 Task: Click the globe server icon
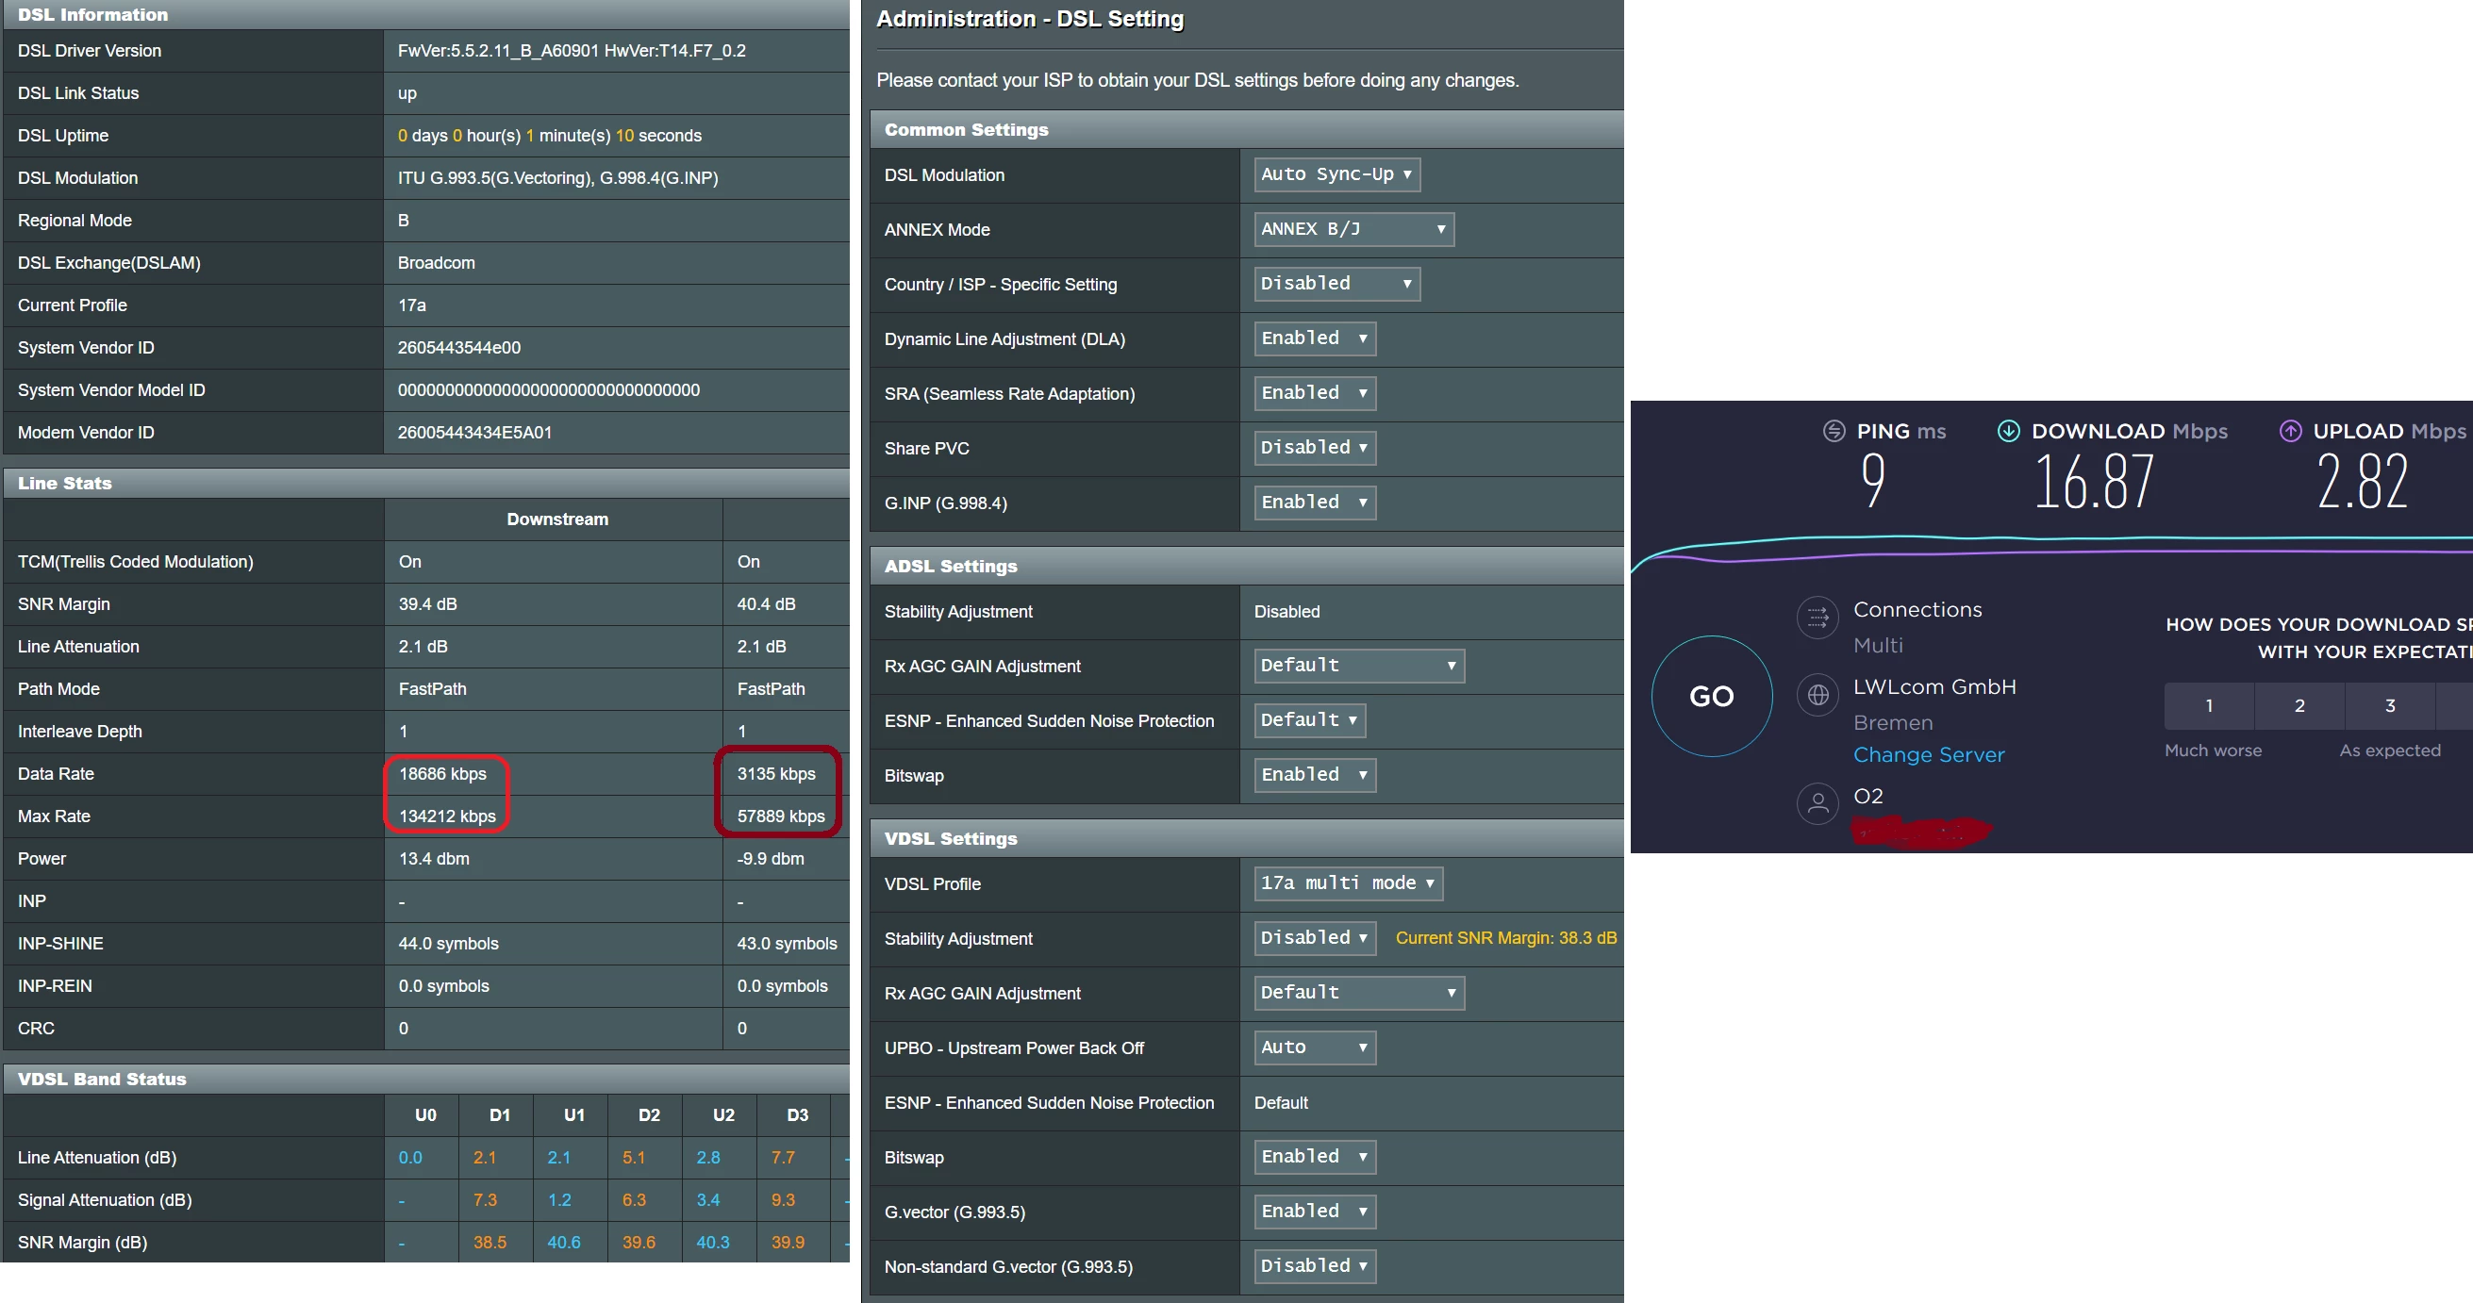click(1817, 695)
